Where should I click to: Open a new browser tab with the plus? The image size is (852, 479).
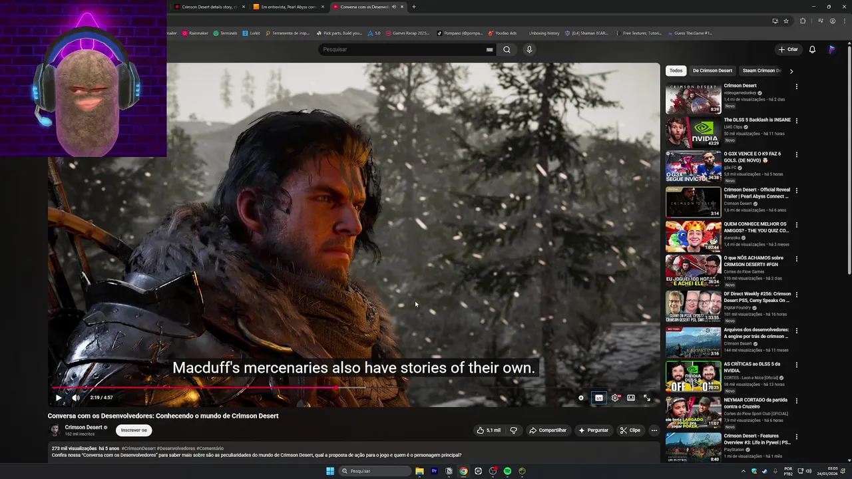click(413, 7)
